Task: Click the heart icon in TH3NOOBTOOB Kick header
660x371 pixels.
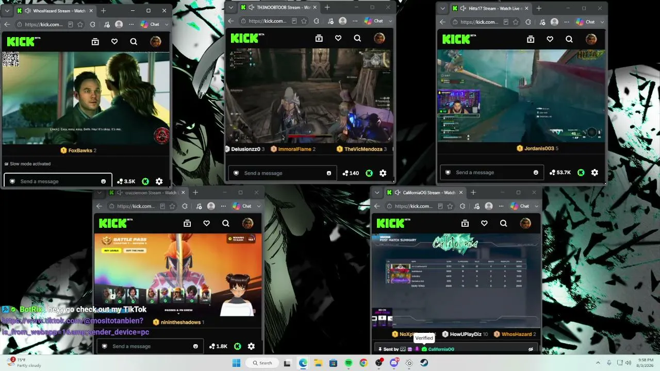Action: point(338,38)
